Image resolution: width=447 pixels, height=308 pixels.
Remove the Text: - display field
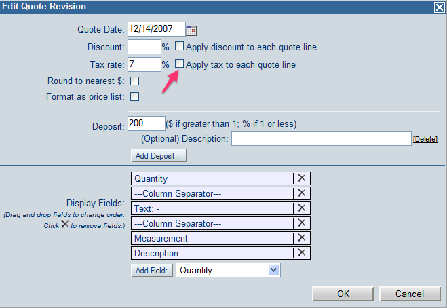pyautogui.click(x=302, y=208)
